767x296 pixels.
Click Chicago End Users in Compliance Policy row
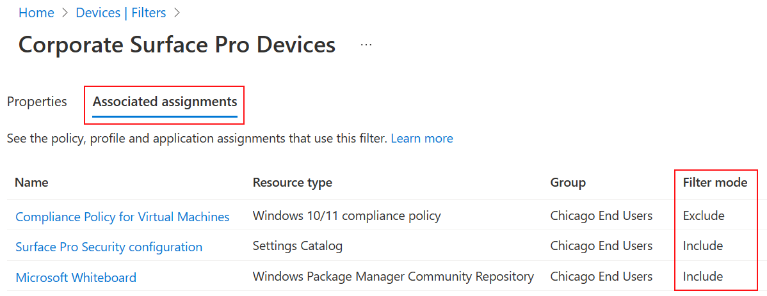pyautogui.click(x=601, y=215)
